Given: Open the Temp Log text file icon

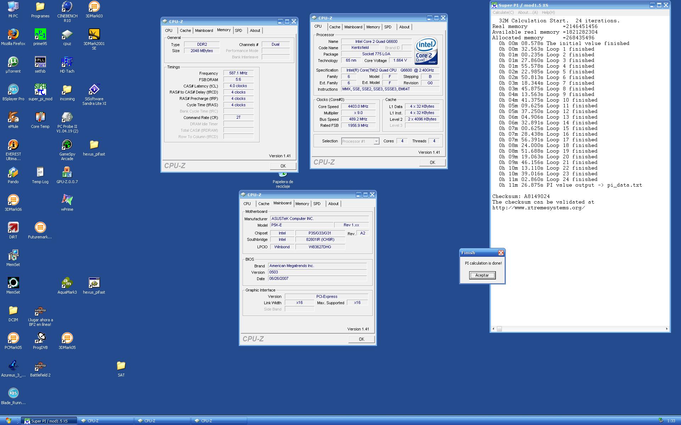Looking at the screenshot, I should click(x=40, y=172).
